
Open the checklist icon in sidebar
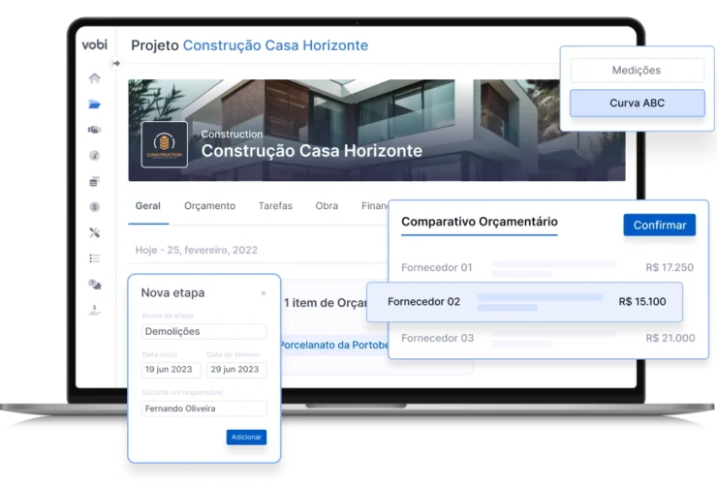coord(94,258)
